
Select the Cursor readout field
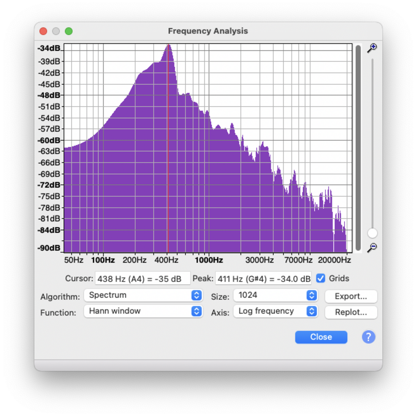[x=142, y=279]
